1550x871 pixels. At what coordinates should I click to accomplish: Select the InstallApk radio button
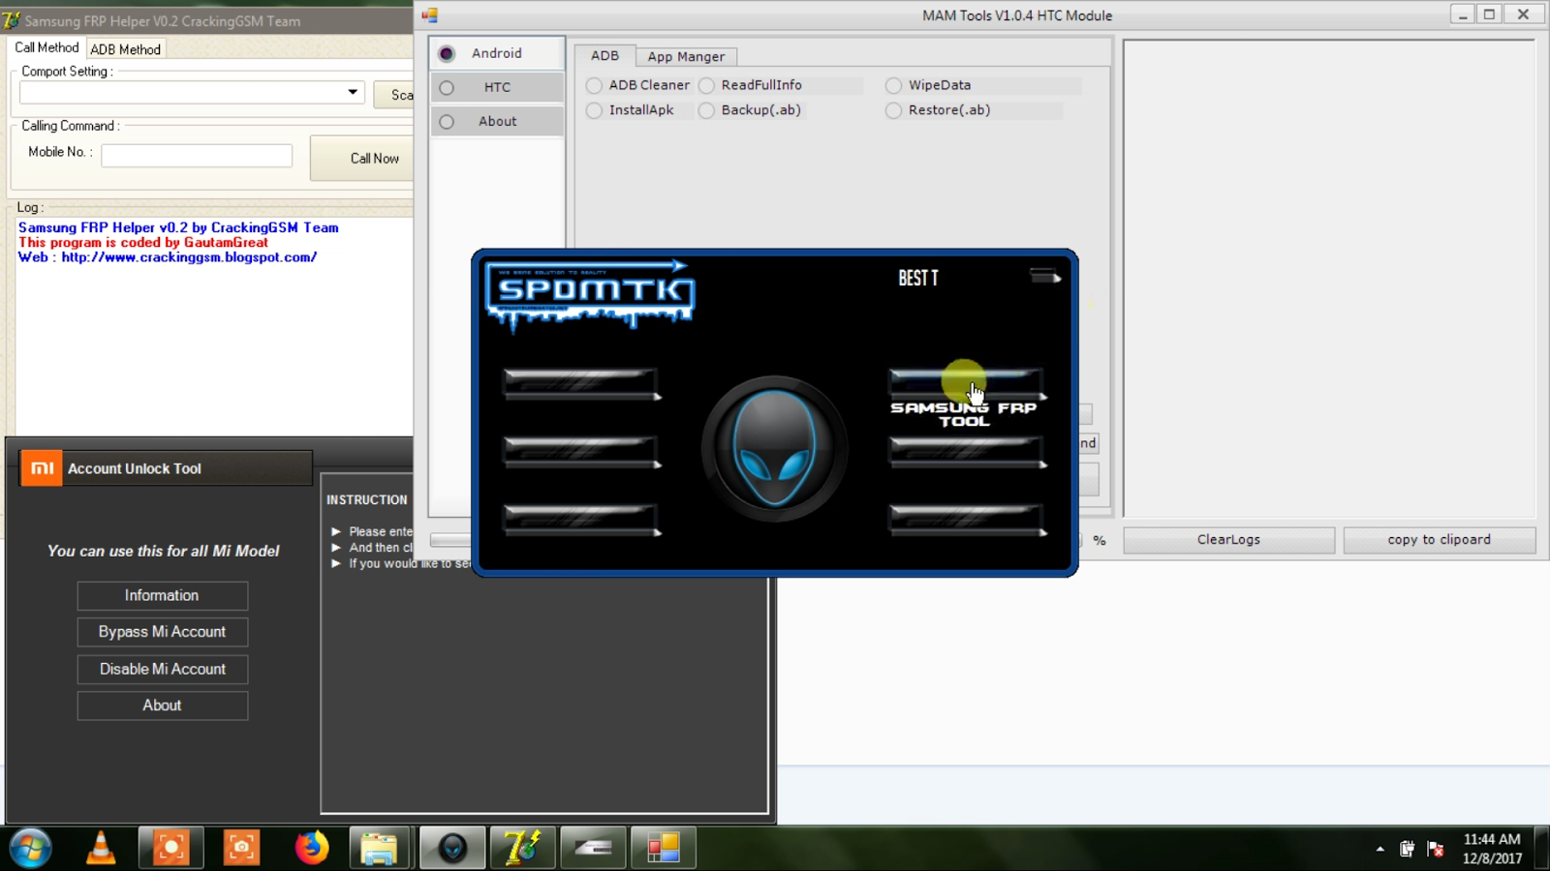[x=594, y=110]
